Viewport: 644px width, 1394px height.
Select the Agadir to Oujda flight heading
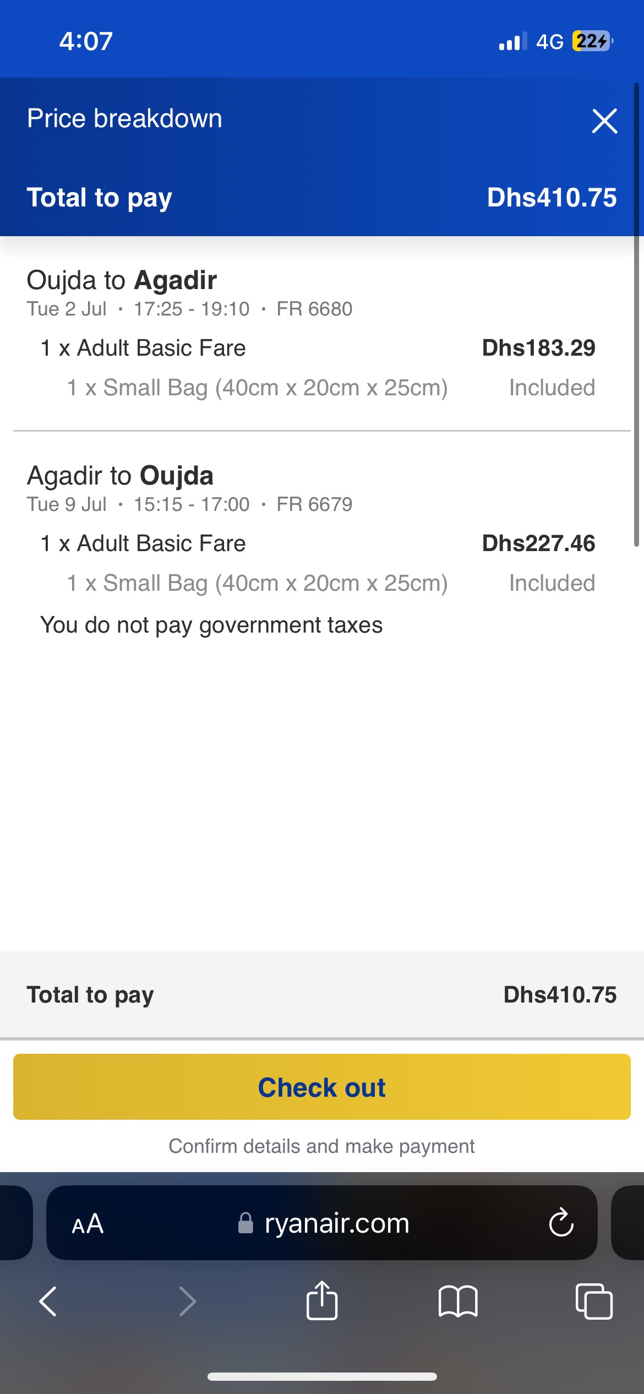coord(121,476)
